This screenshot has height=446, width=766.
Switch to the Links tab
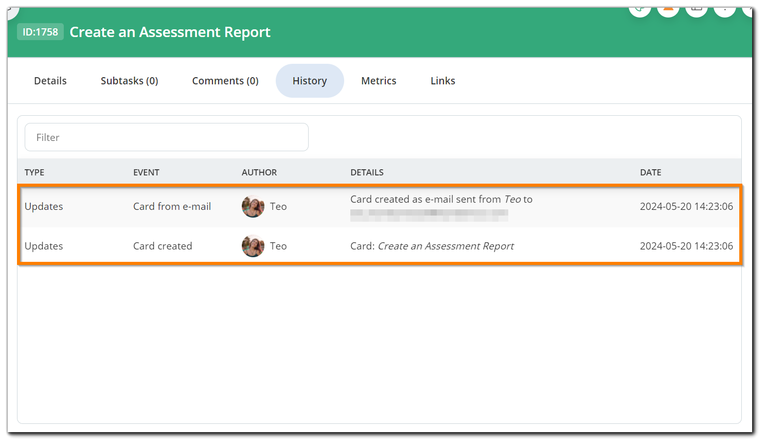(x=442, y=81)
